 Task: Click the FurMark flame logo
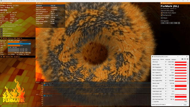[14, 91]
